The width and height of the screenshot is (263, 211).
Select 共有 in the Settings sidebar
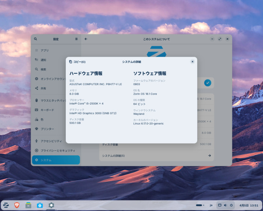(56, 88)
